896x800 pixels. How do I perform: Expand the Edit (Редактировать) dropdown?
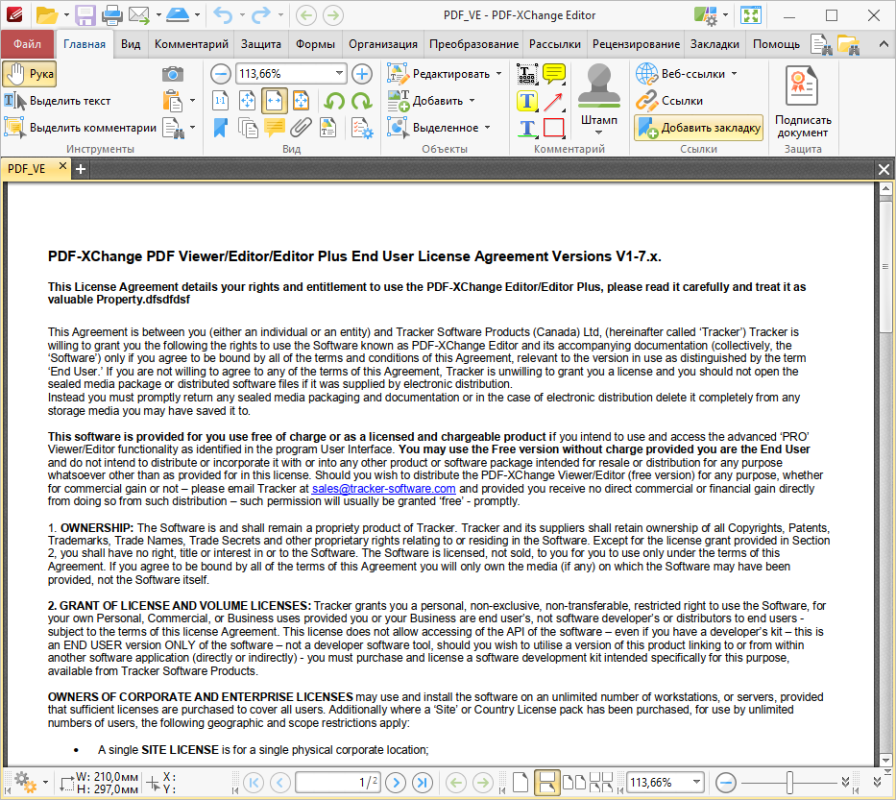pyautogui.click(x=497, y=74)
